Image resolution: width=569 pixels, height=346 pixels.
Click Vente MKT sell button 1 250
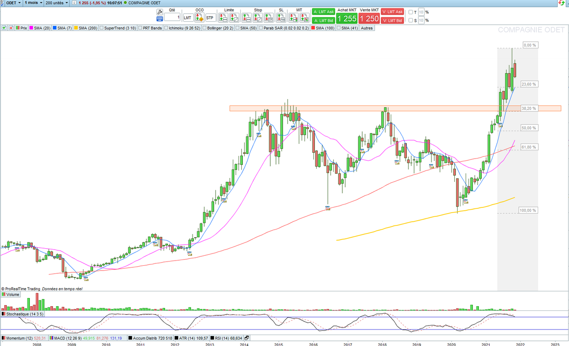(369, 19)
